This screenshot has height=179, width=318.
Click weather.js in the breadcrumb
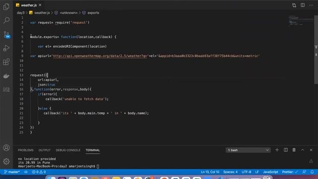tap(42, 13)
